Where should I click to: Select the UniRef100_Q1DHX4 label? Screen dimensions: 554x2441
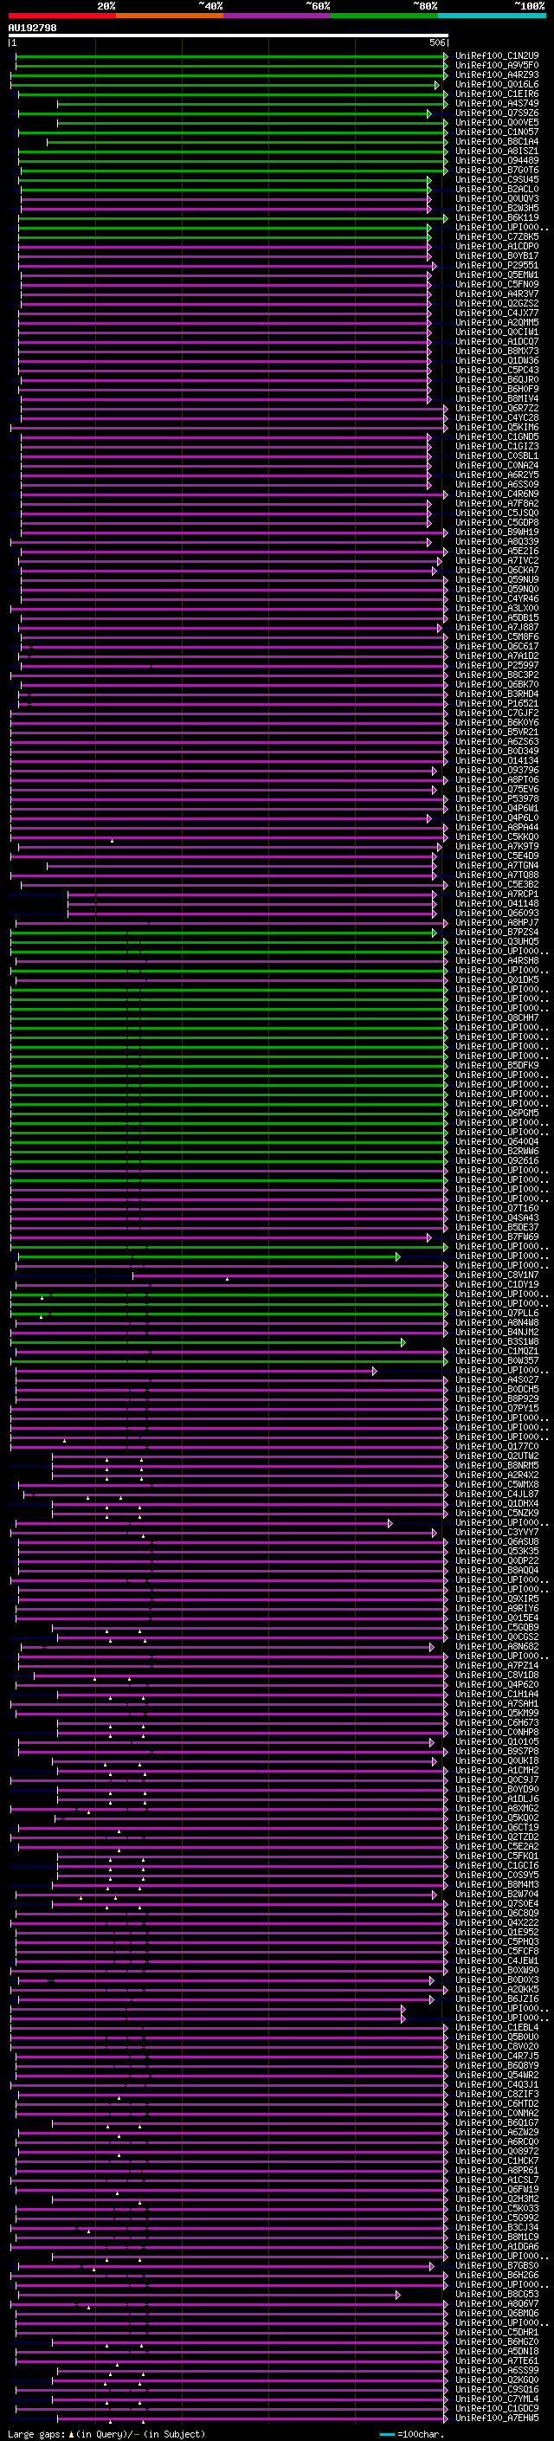pos(497,1503)
